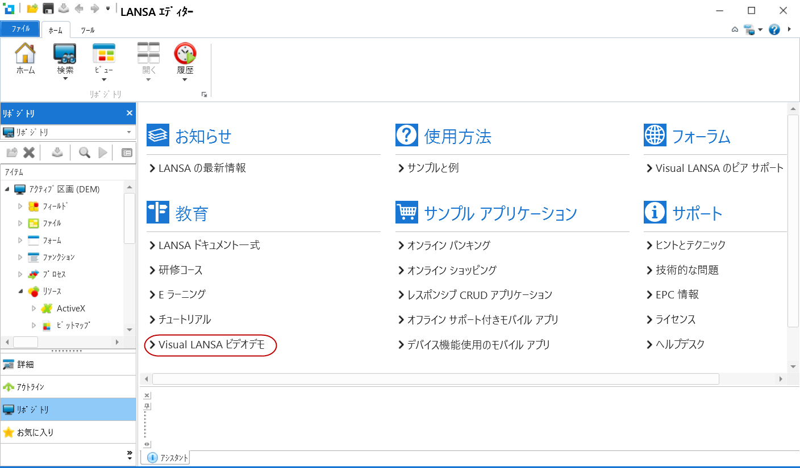
Task: Click the run play icon in repository toolbar
Action: coord(102,153)
